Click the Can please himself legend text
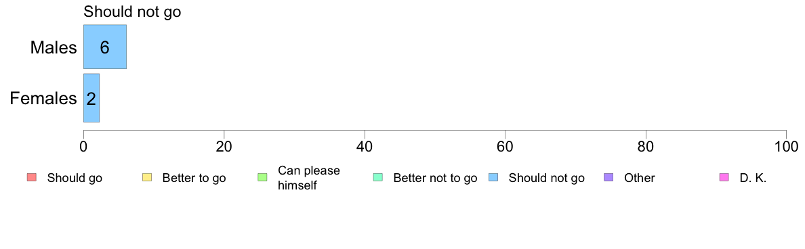Viewport: 805px width, 249px height. (x=308, y=178)
